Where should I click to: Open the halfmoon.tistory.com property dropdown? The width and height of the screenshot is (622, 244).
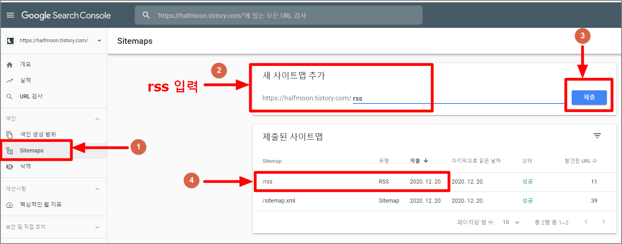99,41
